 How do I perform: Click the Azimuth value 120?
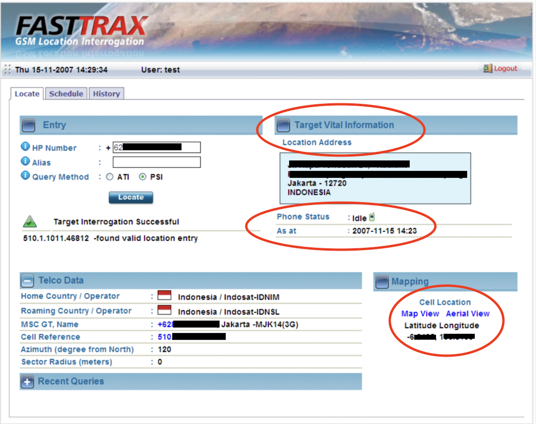(164, 349)
